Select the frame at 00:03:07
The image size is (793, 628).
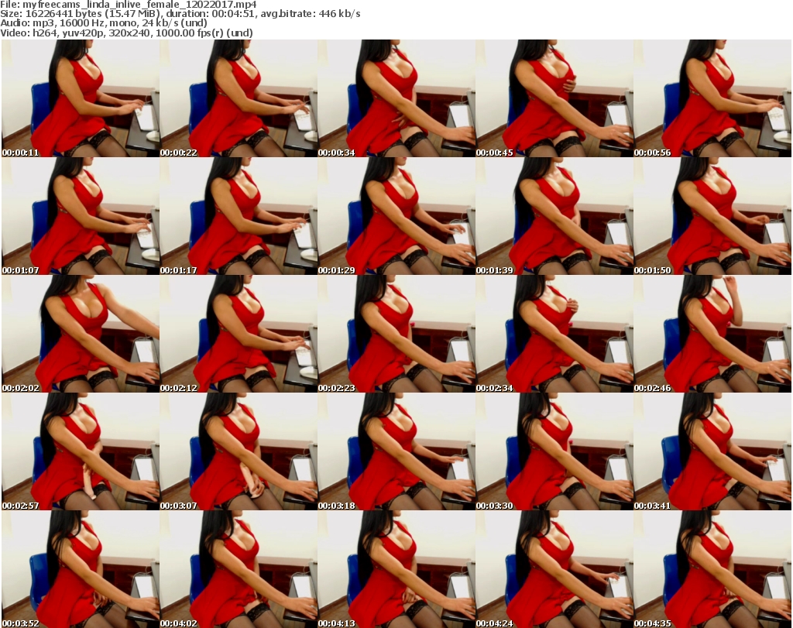[x=239, y=451]
